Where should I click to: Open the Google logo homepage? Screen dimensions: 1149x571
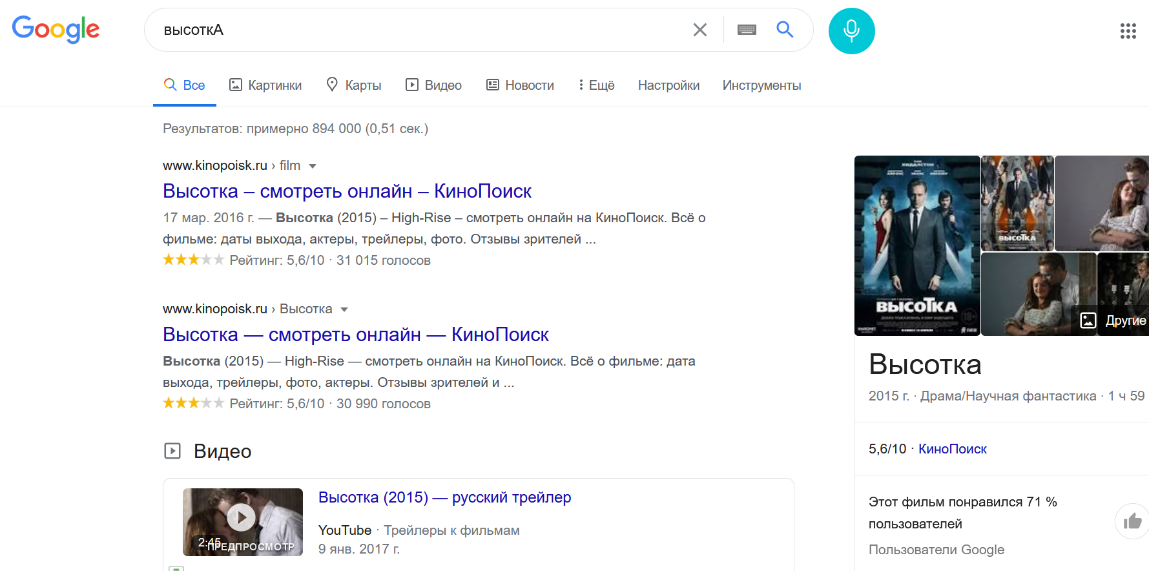click(x=56, y=29)
